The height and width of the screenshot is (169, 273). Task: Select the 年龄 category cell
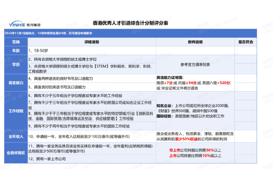pos(16,51)
